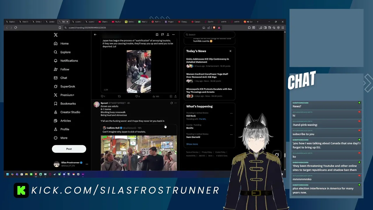Expand the More menu in sidebar
This screenshot has height=210, width=373.
click(61, 138)
